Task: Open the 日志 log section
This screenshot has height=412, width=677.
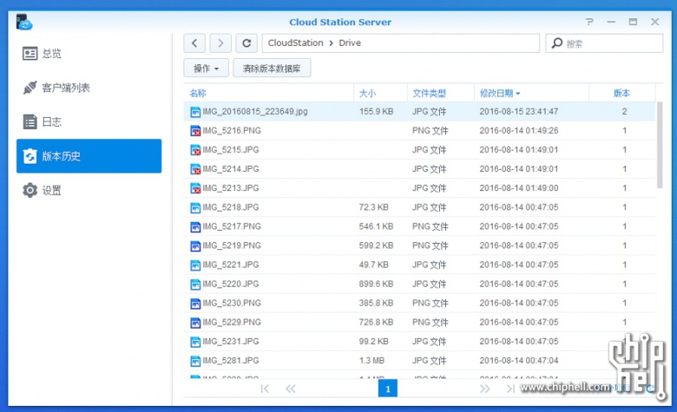Action: 89,121
